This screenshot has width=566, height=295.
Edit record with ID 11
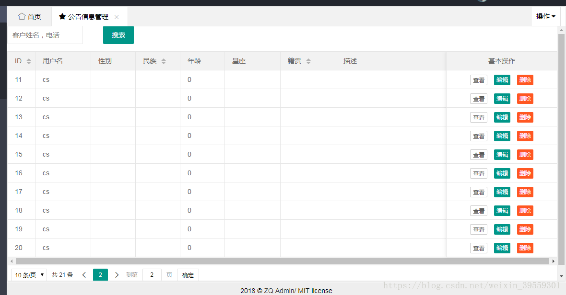click(x=502, y=80)
